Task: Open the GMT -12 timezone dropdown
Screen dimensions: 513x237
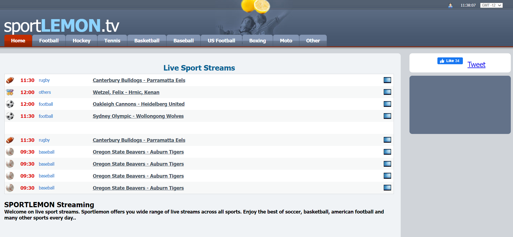Action: pyautogui.click(x=491, y=5)
